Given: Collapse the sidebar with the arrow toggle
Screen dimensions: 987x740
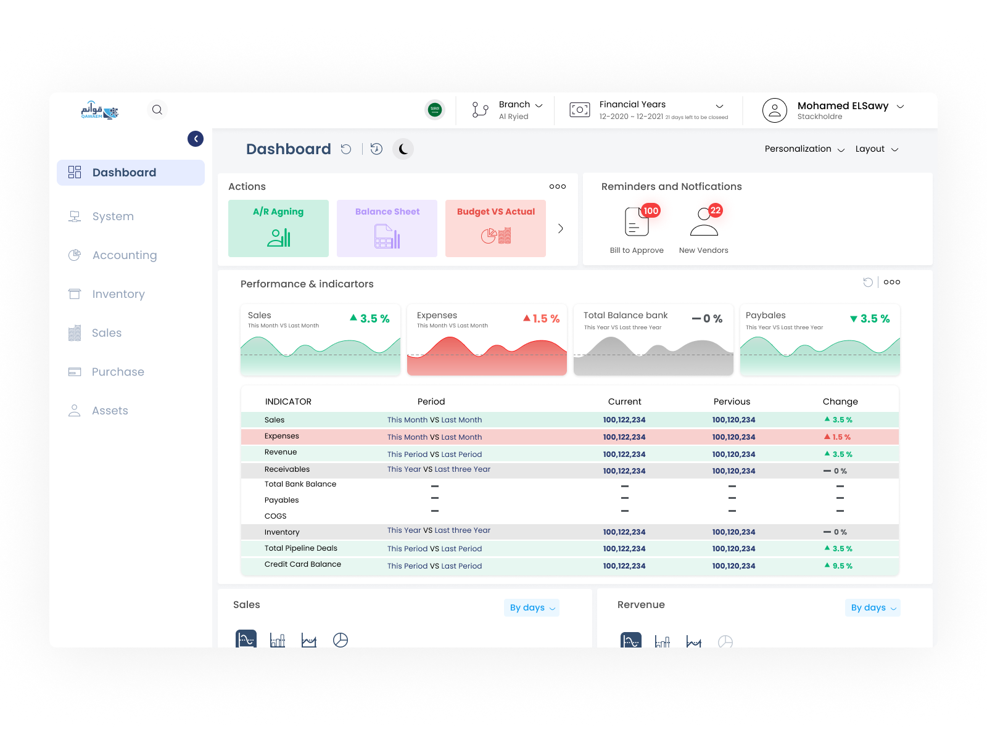Looking at the screenshot, I should click(196, 139).
